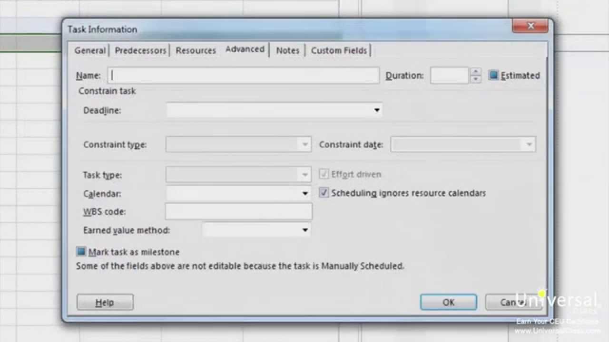Decrease Duration with the down spinner arrow

[x=475, y=79]
